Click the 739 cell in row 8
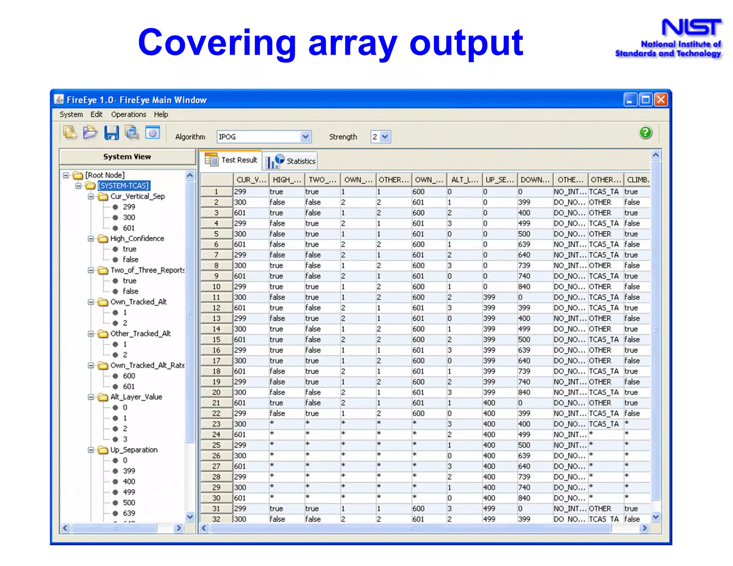 tap(535, 266)
